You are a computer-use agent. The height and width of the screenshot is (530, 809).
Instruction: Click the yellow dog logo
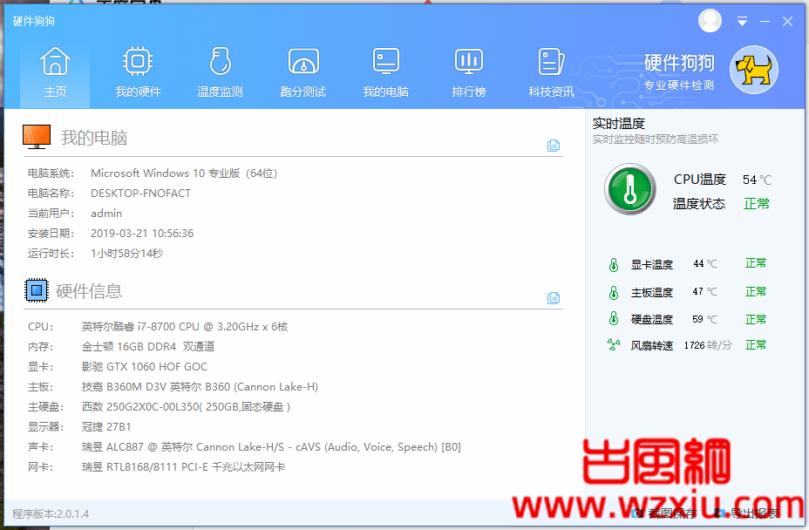(754, 70)
